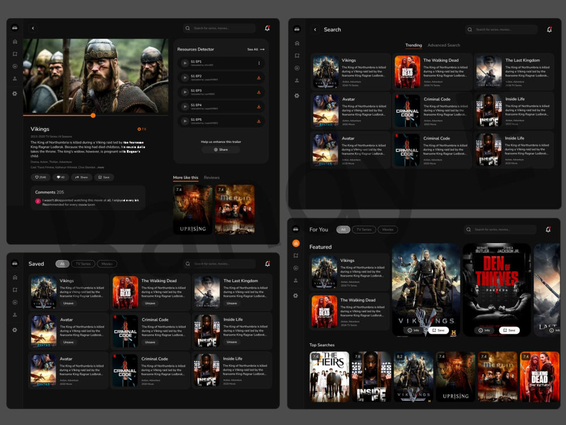Click Share under Help us enhance this trailer
566x425 pixels.
point(221,150)
